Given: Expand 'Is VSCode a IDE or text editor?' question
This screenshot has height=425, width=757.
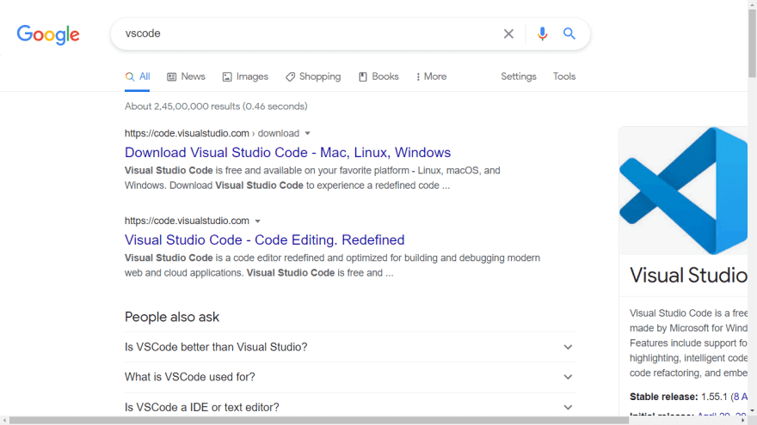Looking at the screenshot, I should point(350,407).
